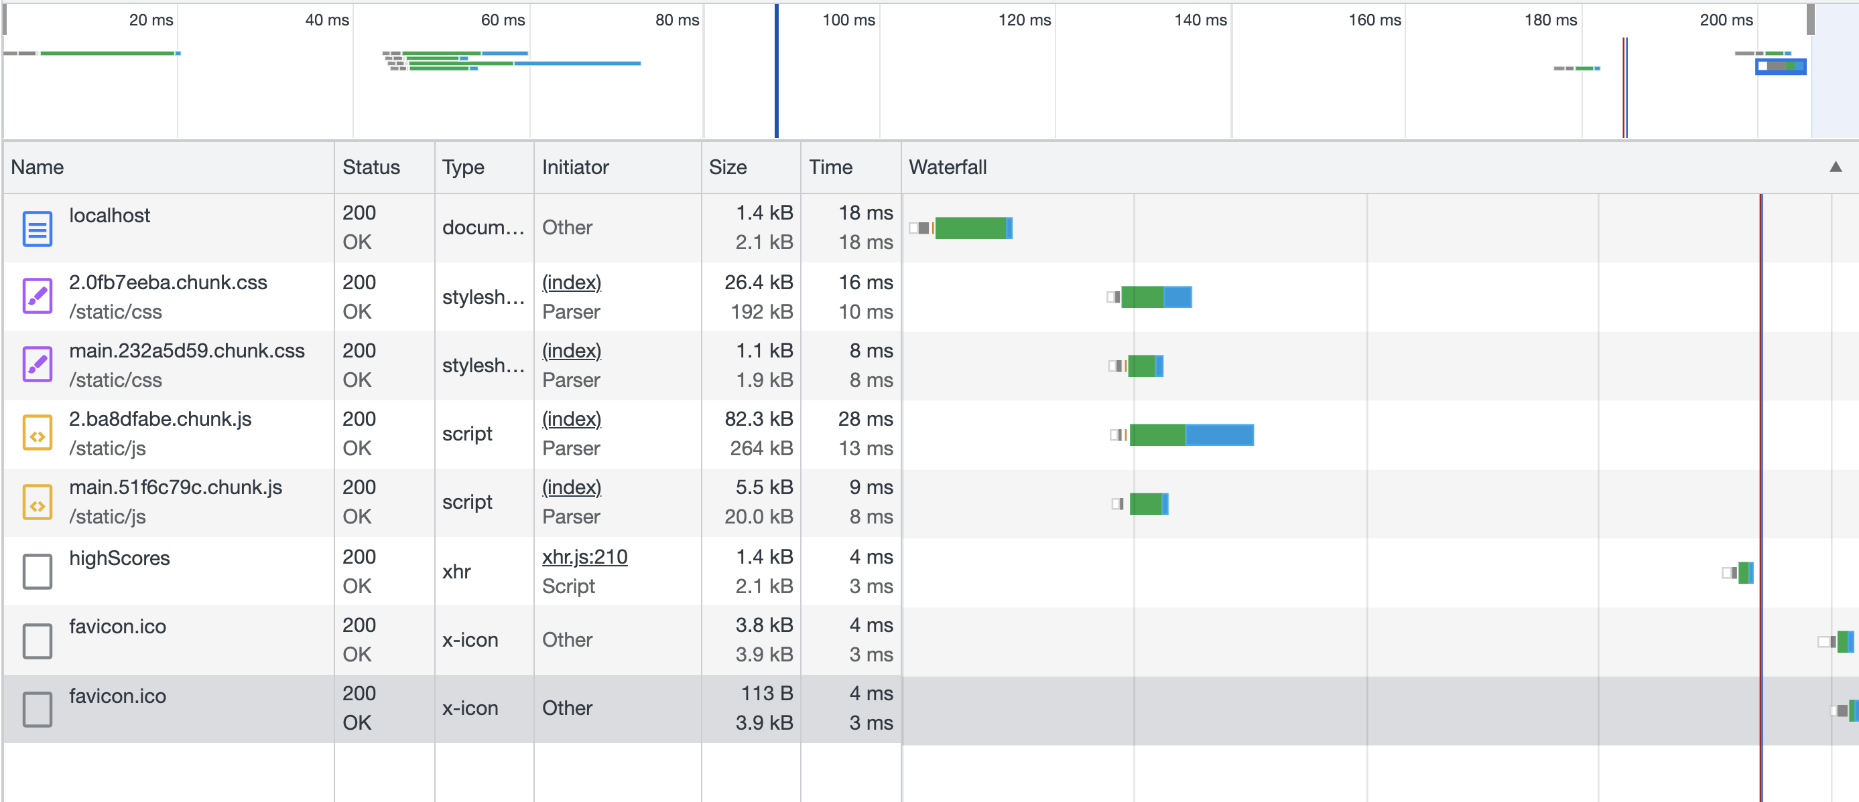Click the Initiator column header
Image resolution: width=1859 pixels, height=802 pixels.
[575, 167]
